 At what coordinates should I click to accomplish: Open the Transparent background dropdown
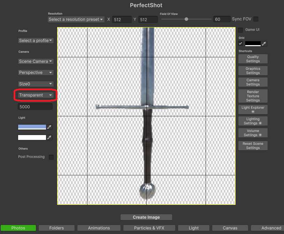(x=36, y=95)
